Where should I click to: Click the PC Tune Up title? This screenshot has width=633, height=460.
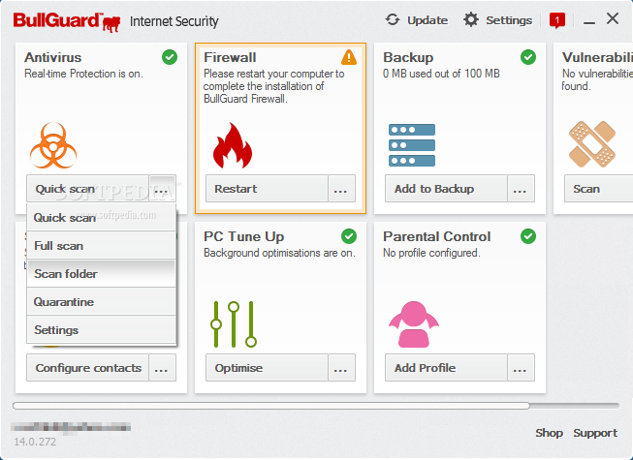[x=244, y=236]
